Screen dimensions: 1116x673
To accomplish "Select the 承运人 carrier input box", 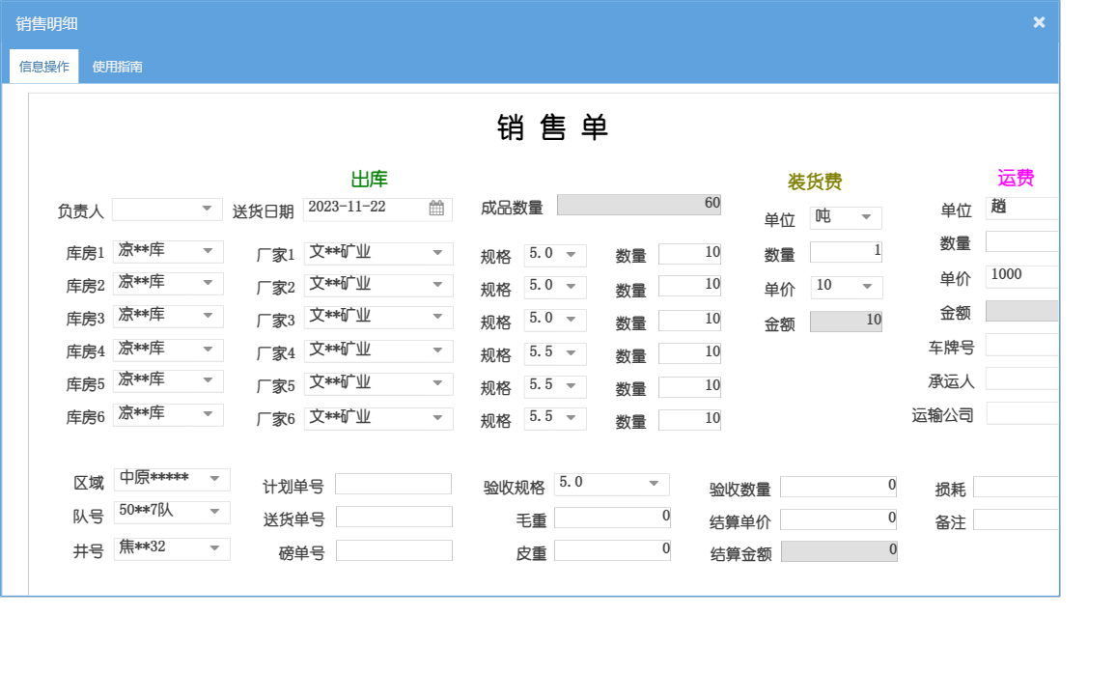I will coord(1022,379).
